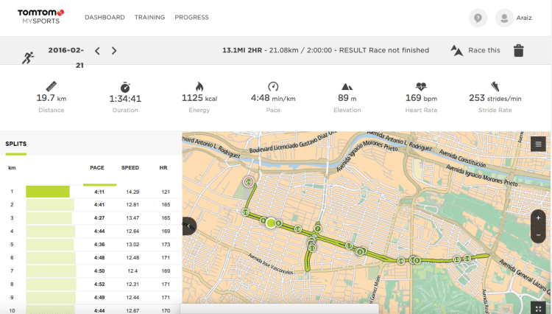Click the current position green dot

pos(270,223)
